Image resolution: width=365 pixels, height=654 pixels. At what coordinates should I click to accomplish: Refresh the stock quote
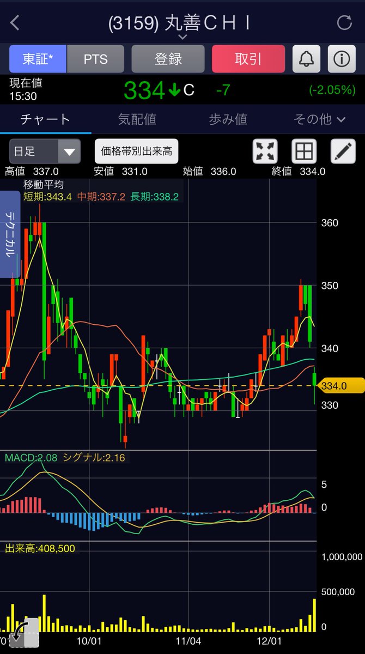point(344,22)
